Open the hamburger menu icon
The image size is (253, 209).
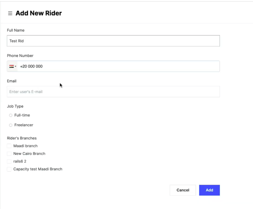[10, 13]
